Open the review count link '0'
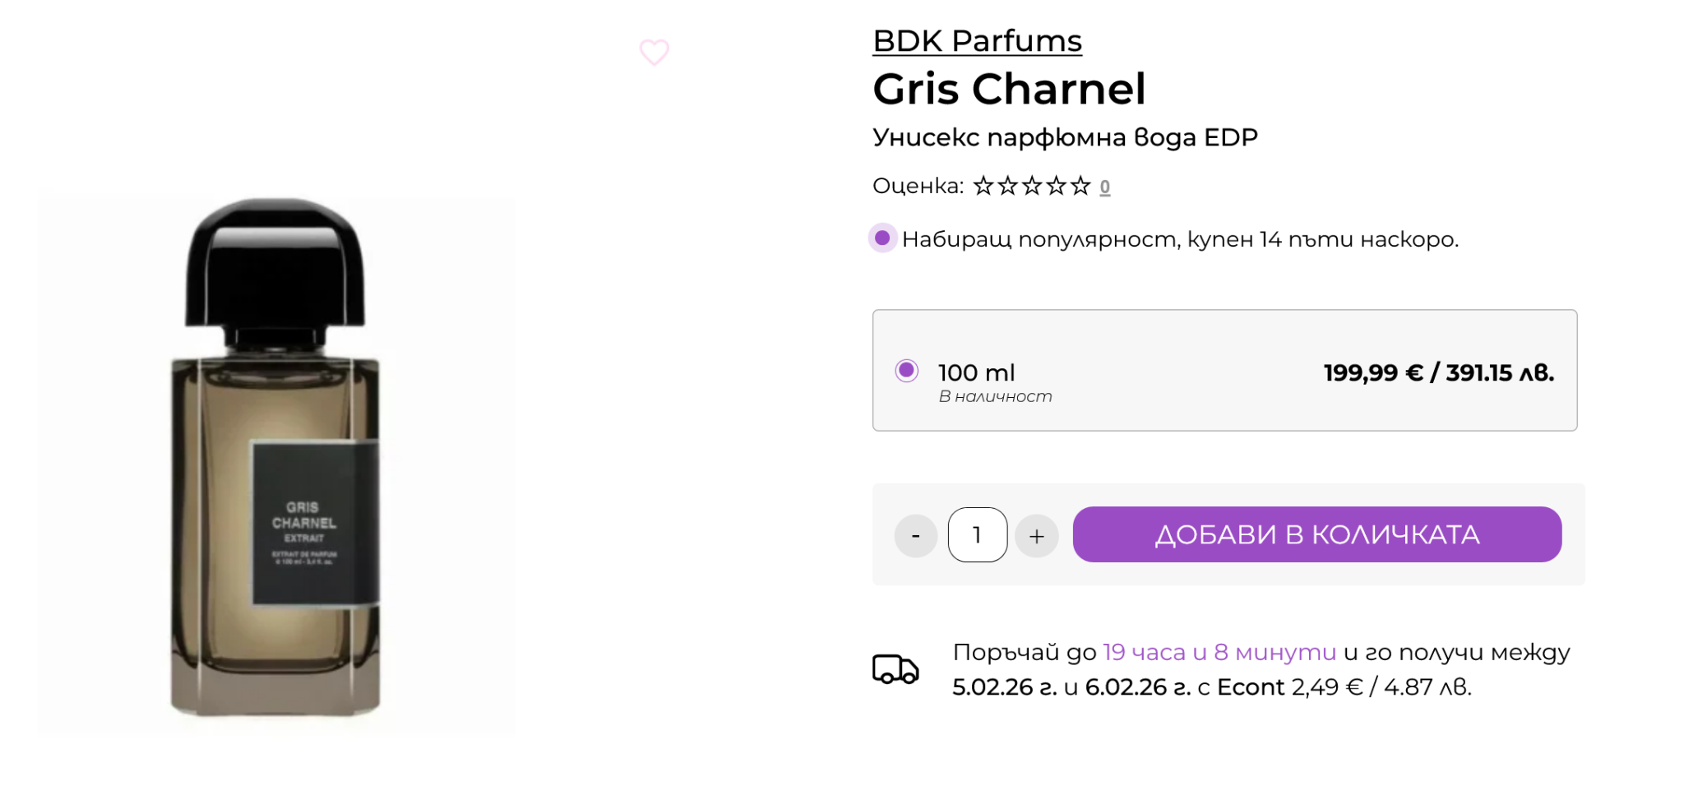The width and height of the screenshot is (1684, 795). tap(1104, 187)
